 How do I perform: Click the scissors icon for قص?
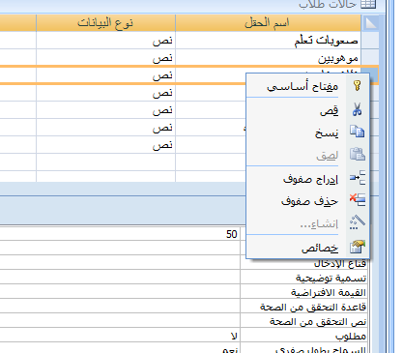[x=357, y=109]
